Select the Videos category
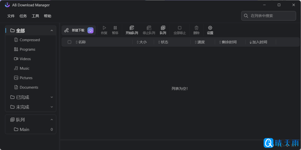301x150 pixels. [25, 59]
